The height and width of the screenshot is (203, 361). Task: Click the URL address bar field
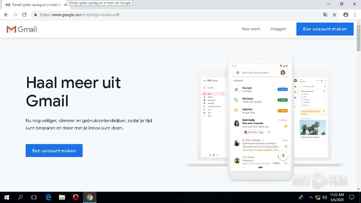tap(180, 15)
